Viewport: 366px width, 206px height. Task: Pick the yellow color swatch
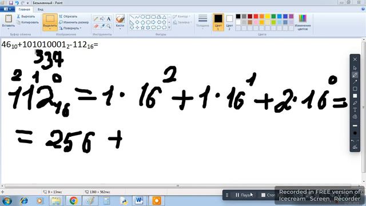[268, 17]
